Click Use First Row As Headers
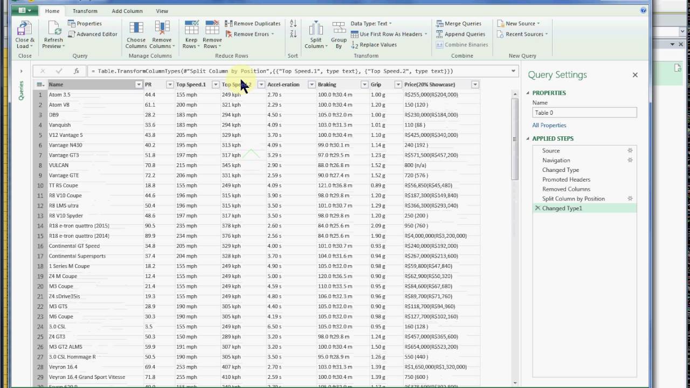 pos(389,34)
